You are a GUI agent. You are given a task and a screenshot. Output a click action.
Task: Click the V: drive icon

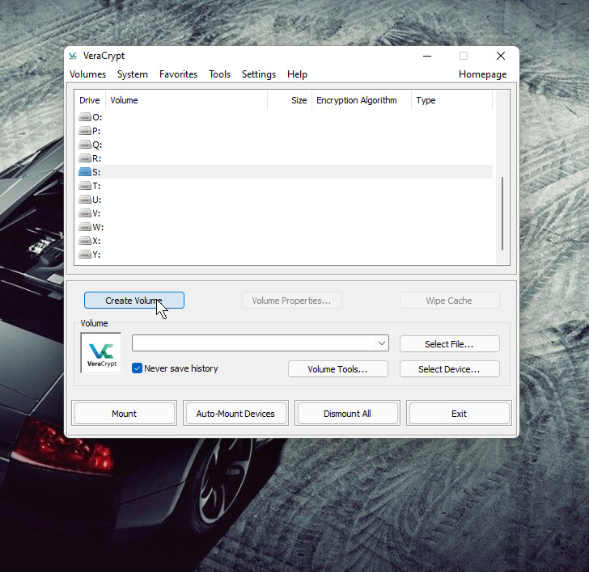85,213
